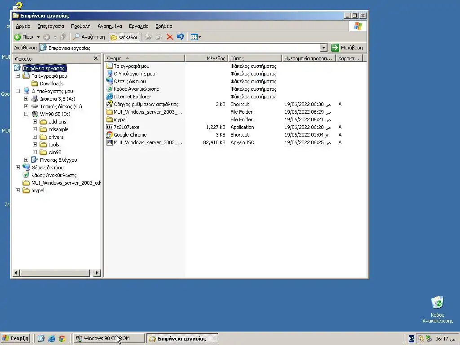The height and width of the screenshot is (345, 460).
Task: Open Search (Αναζήτηση) in the toolbar
Action: click(89, 37)
